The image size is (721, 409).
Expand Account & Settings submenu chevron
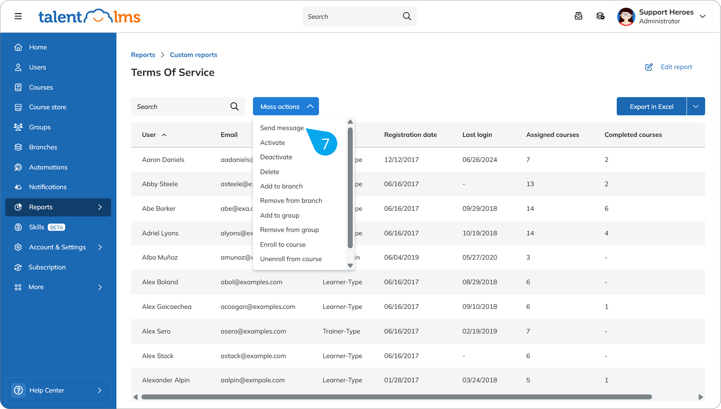(100, 247)
